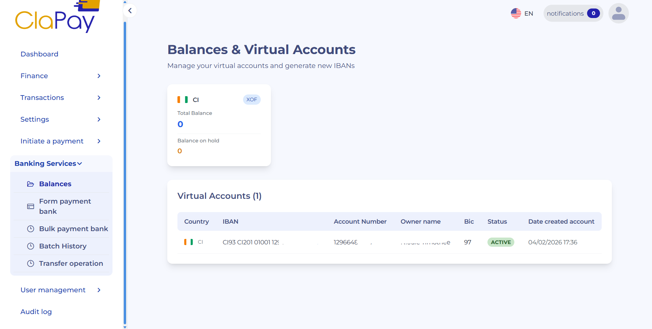Expand the Finance submenu
Screen dimensions: 652x329
click(99, 76)
